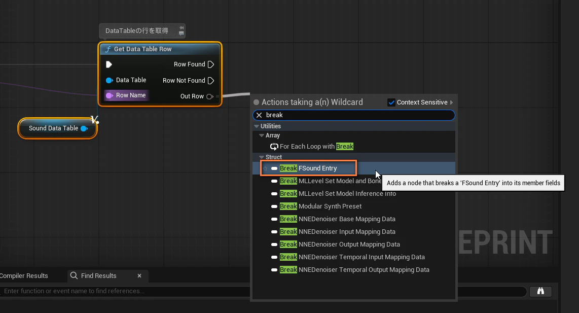Click the Out Row pin label
Viewport: 579px width, 313px height.
coord(192,96)
